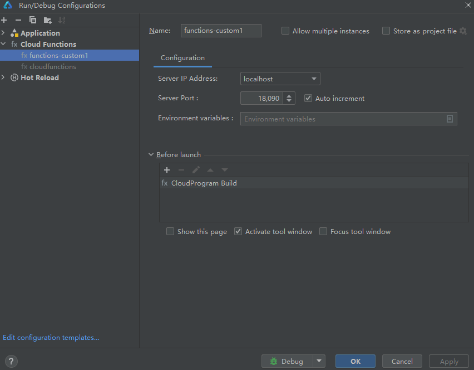Click the Remove Configuration minus icon
The height and width of the screenshot is (370, 474).
pyautogui.click(x=18, y=20)
